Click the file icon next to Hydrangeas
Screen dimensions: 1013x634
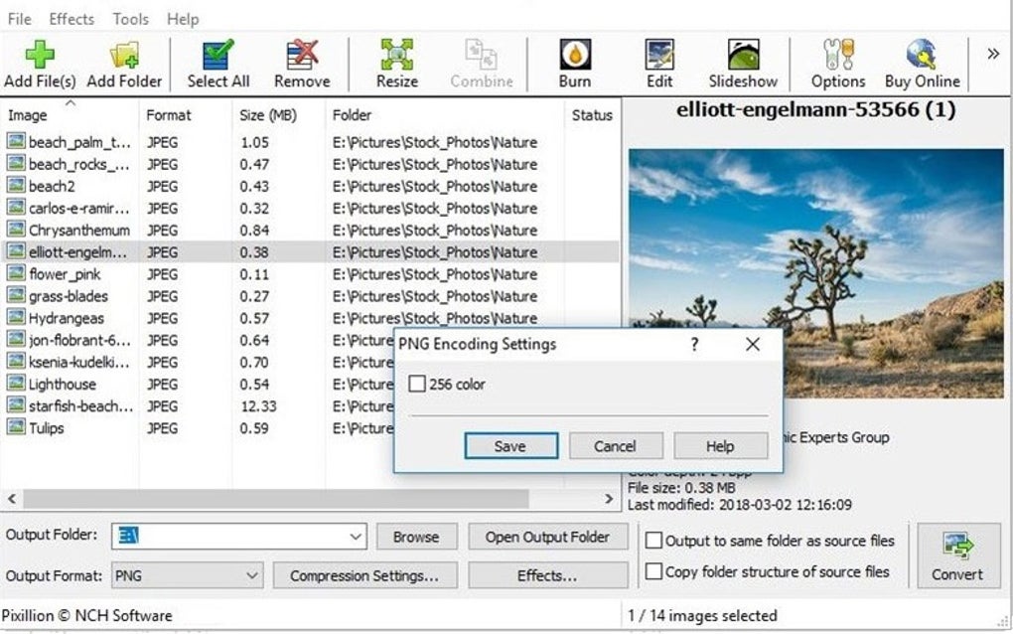[16, 317]
